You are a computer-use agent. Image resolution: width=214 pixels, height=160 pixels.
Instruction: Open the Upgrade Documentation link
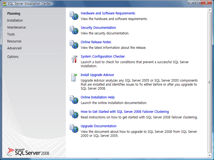[98, 126]
